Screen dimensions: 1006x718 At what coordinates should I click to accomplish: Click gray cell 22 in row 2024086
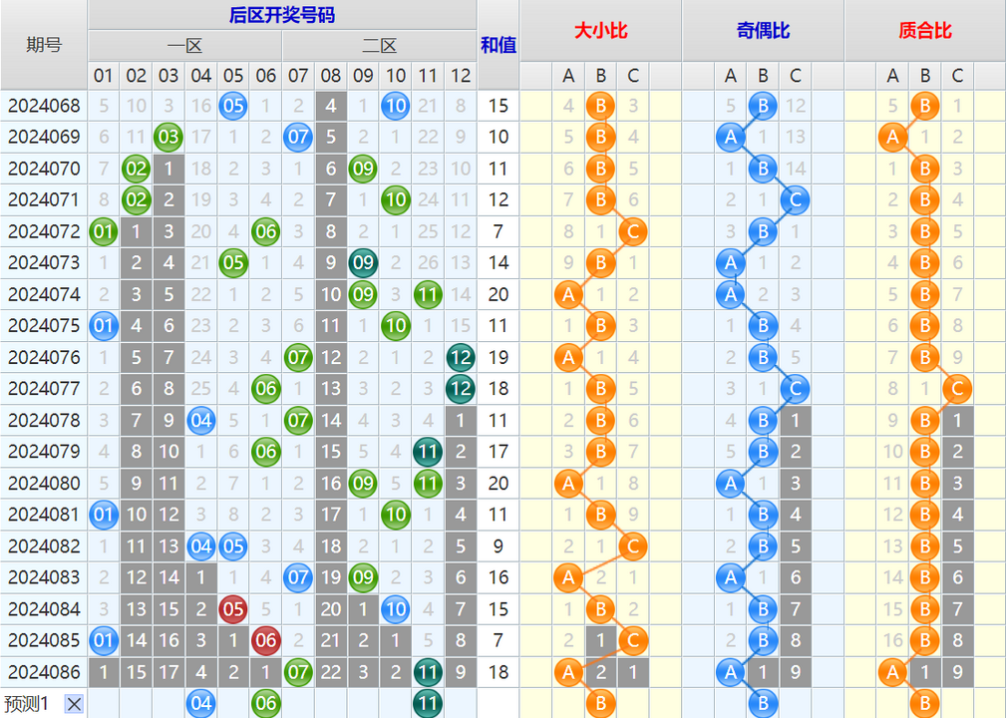click(x=330, y=672)
